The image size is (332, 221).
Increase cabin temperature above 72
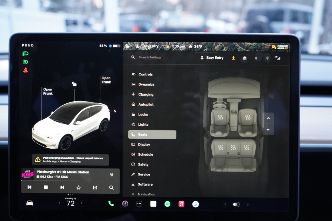82,203
